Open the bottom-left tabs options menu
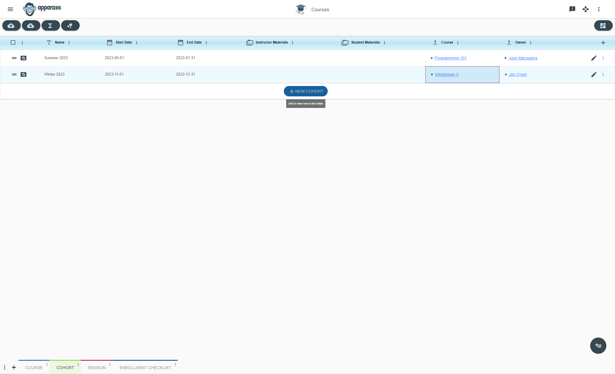 pos(5,367)
